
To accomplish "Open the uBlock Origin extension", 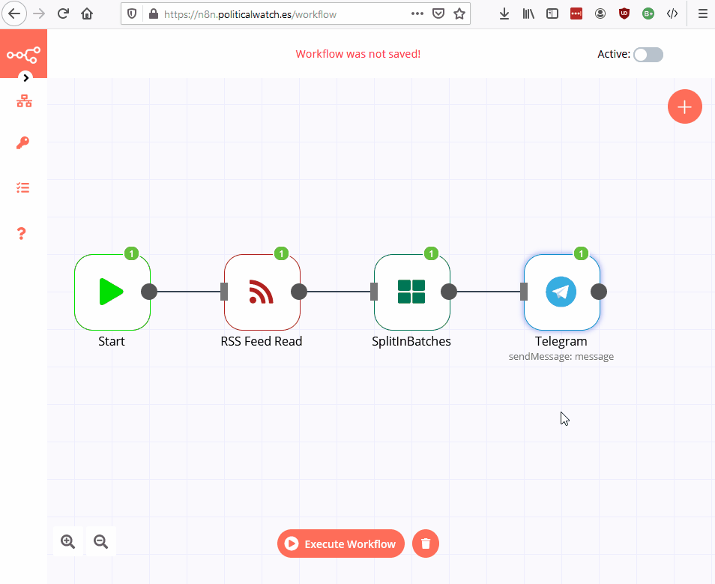I will click(624, 13).
